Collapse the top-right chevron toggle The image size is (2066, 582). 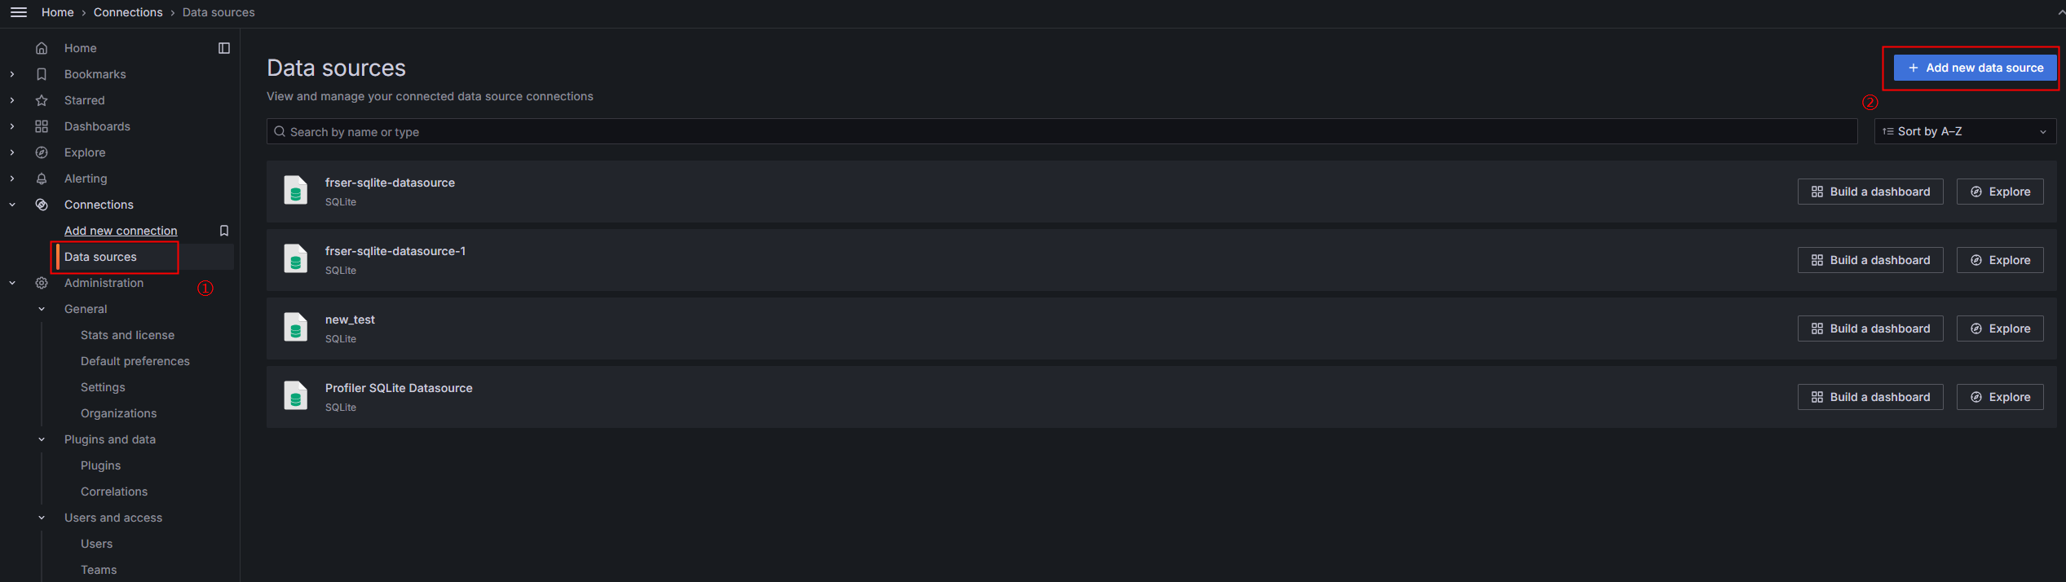(2061, 12)
